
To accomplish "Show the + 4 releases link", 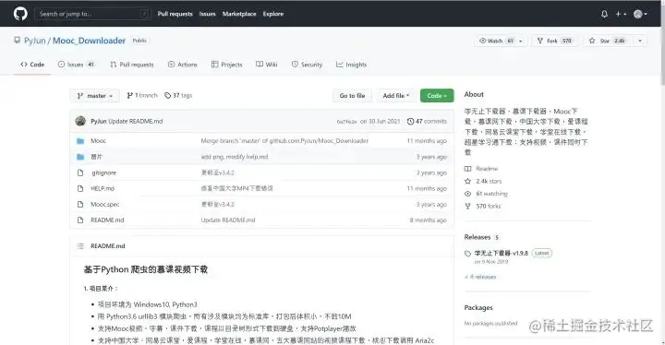I will click(x=480, y=277).
